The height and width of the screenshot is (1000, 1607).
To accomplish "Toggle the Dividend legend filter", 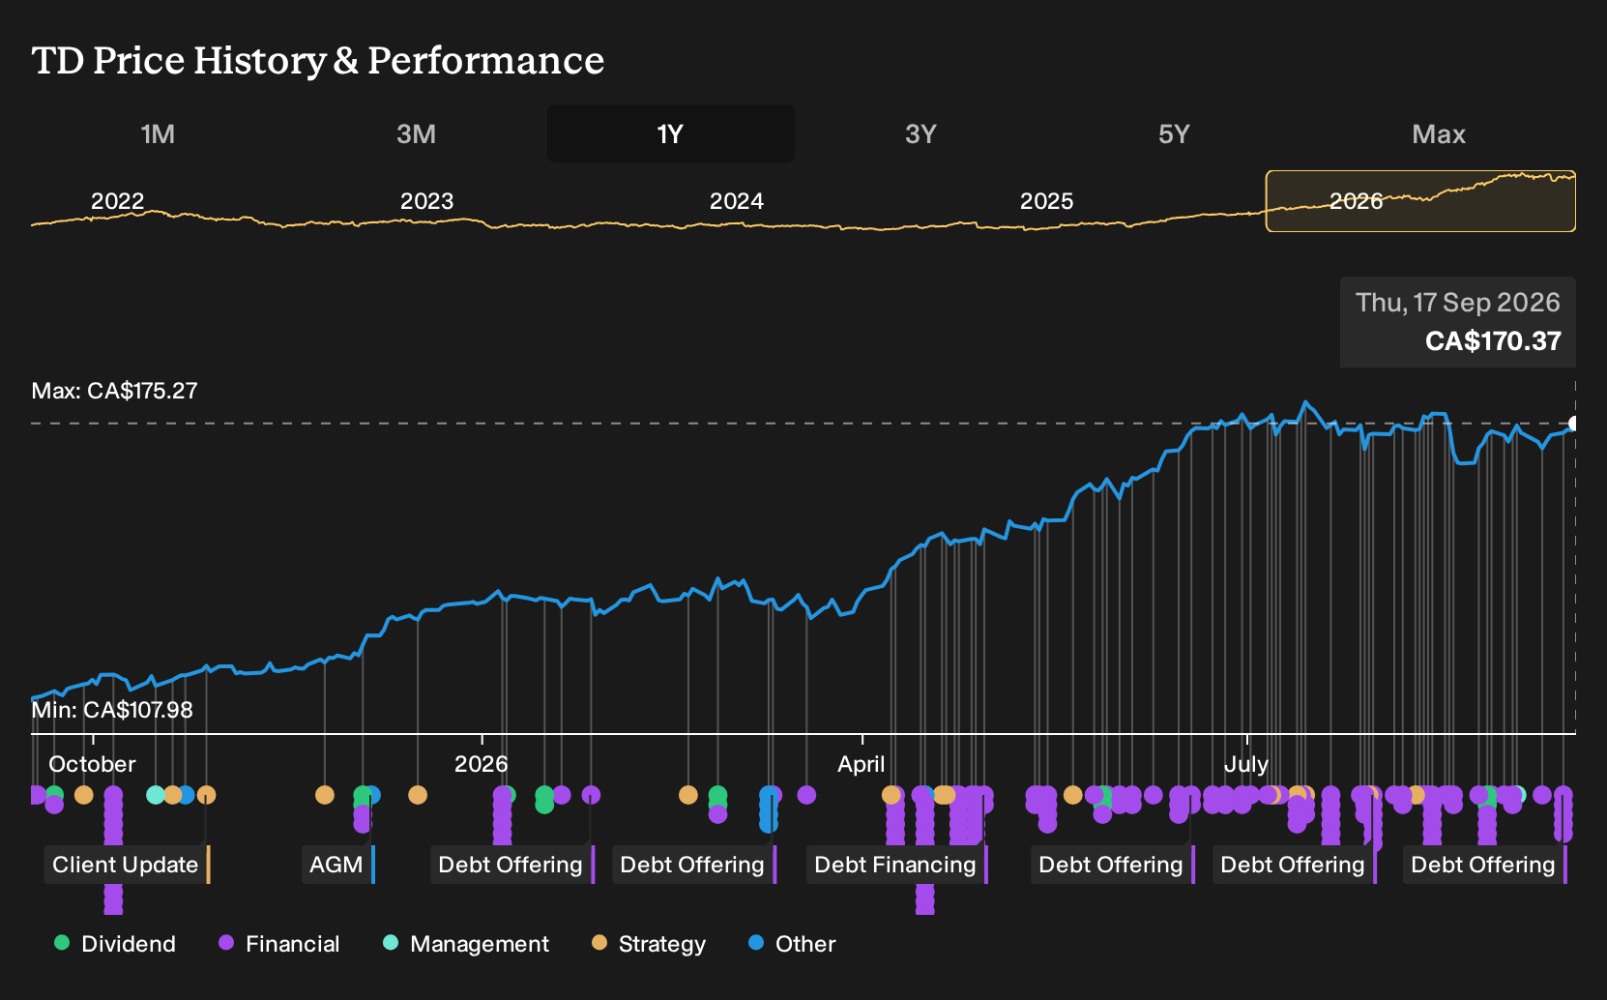I will point(115,944).
